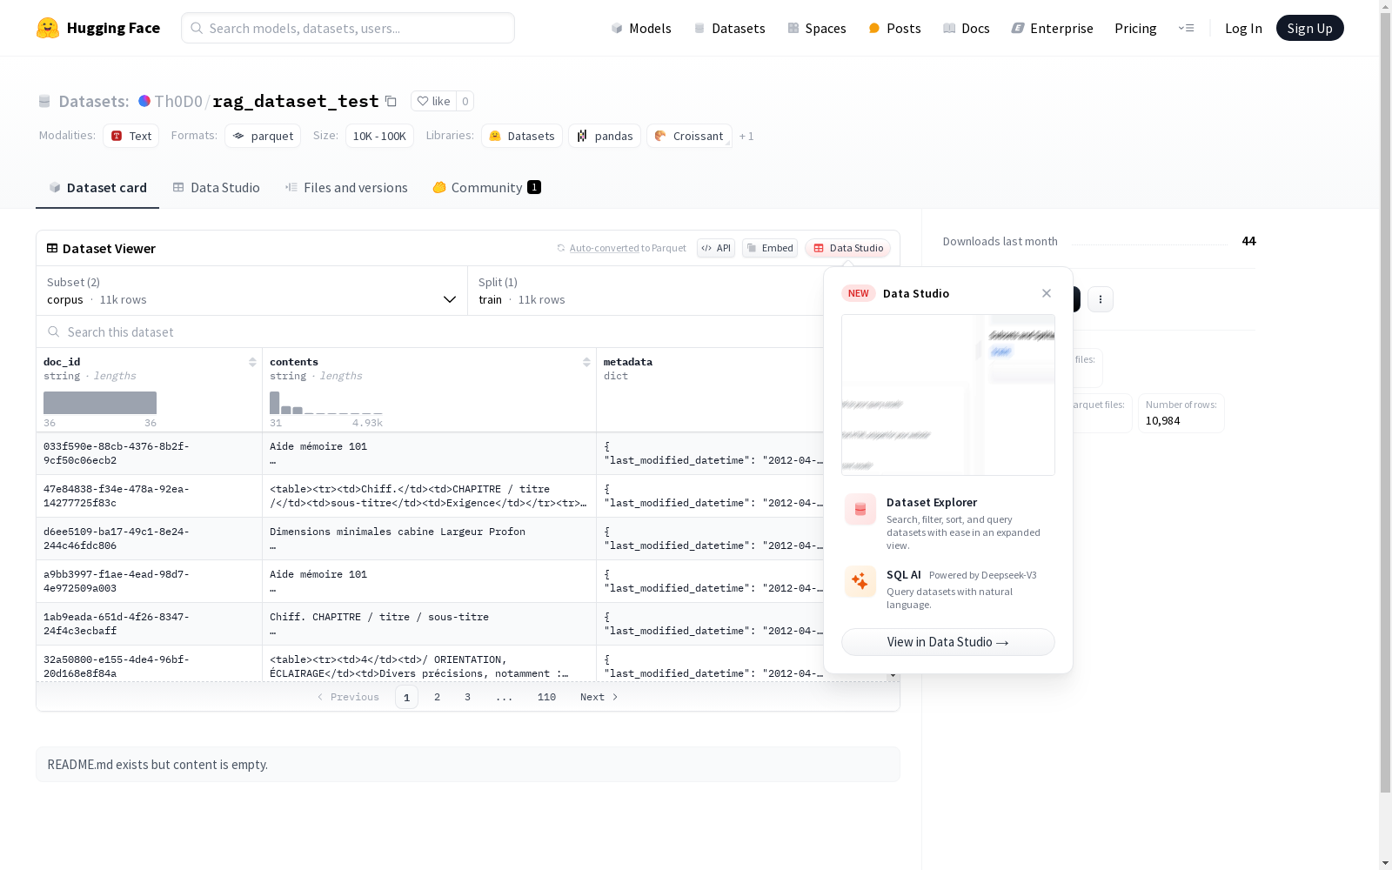Click the like count number
The image size is (1392, 870).
pyautogui.click(x=465, y=101)
